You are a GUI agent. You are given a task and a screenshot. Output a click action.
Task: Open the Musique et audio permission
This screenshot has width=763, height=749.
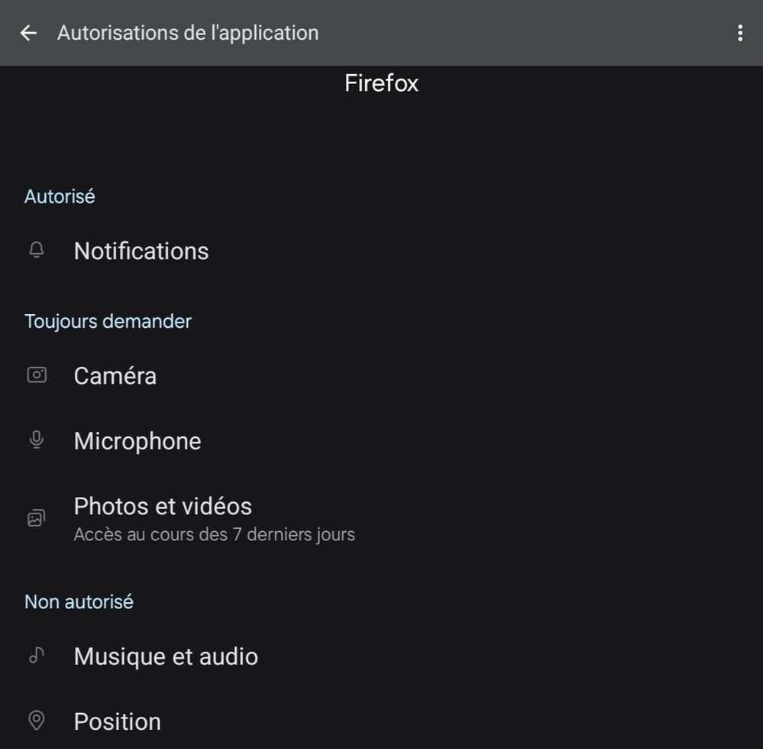tap(166, 657)
